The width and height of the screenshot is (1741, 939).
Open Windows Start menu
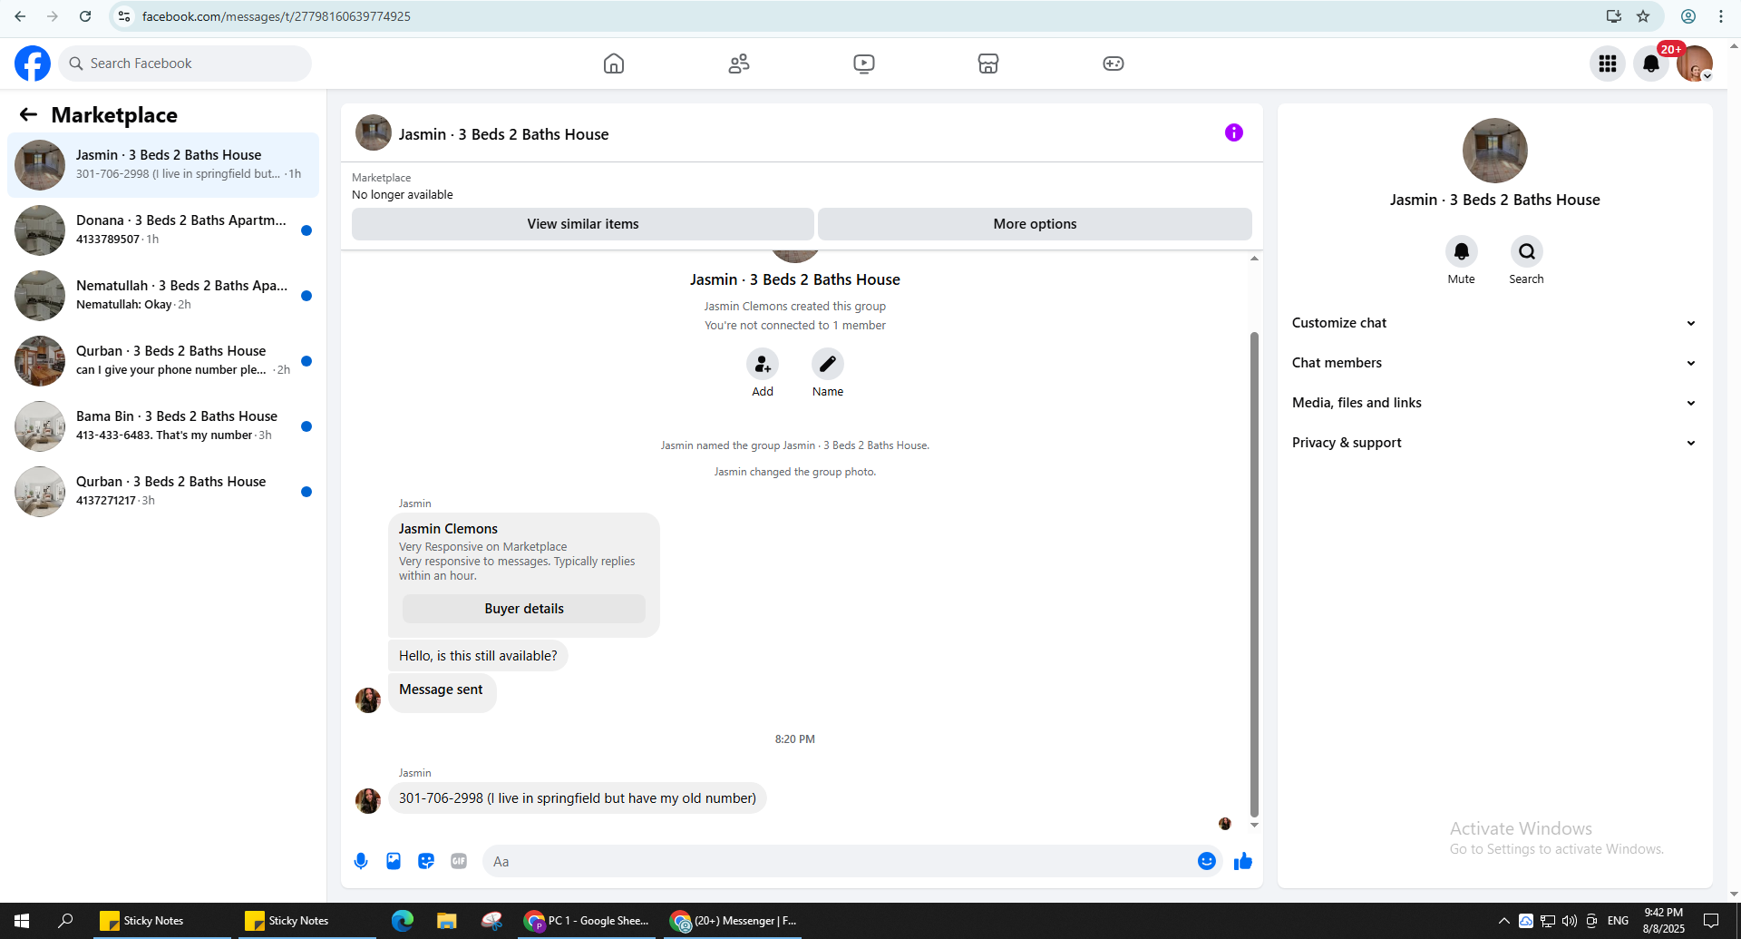coord(22,921)
